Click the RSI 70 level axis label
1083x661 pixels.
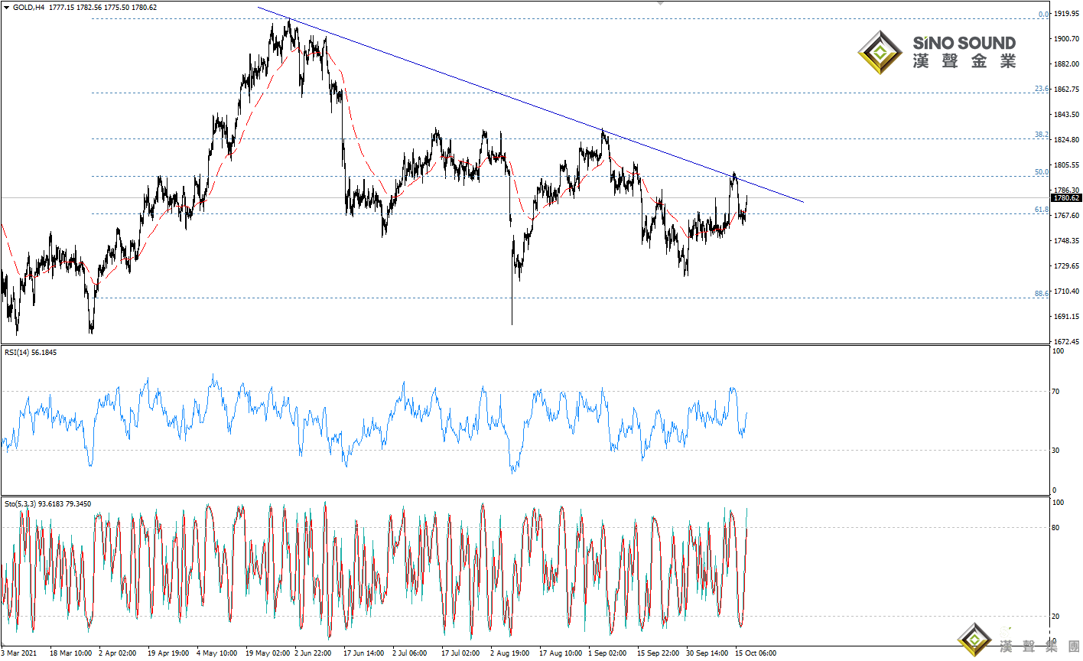(x=1056, y=392)
